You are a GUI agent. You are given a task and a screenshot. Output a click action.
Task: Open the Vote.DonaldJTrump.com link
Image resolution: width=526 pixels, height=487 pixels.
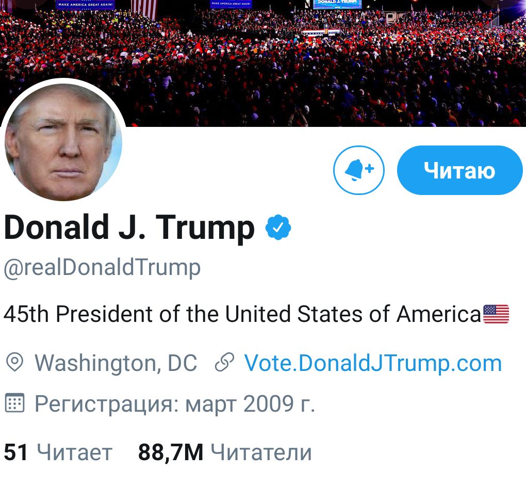click(373, 363)
